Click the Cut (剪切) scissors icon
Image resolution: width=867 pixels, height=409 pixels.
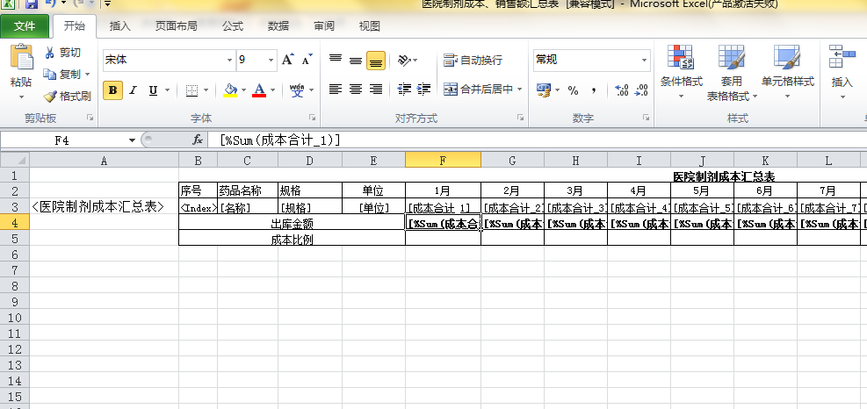50,54
